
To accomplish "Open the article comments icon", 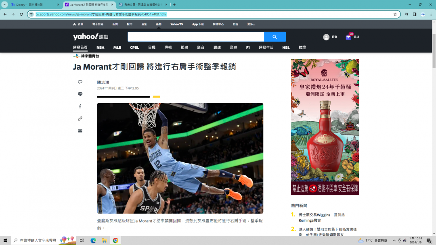I will coord(80,82).
